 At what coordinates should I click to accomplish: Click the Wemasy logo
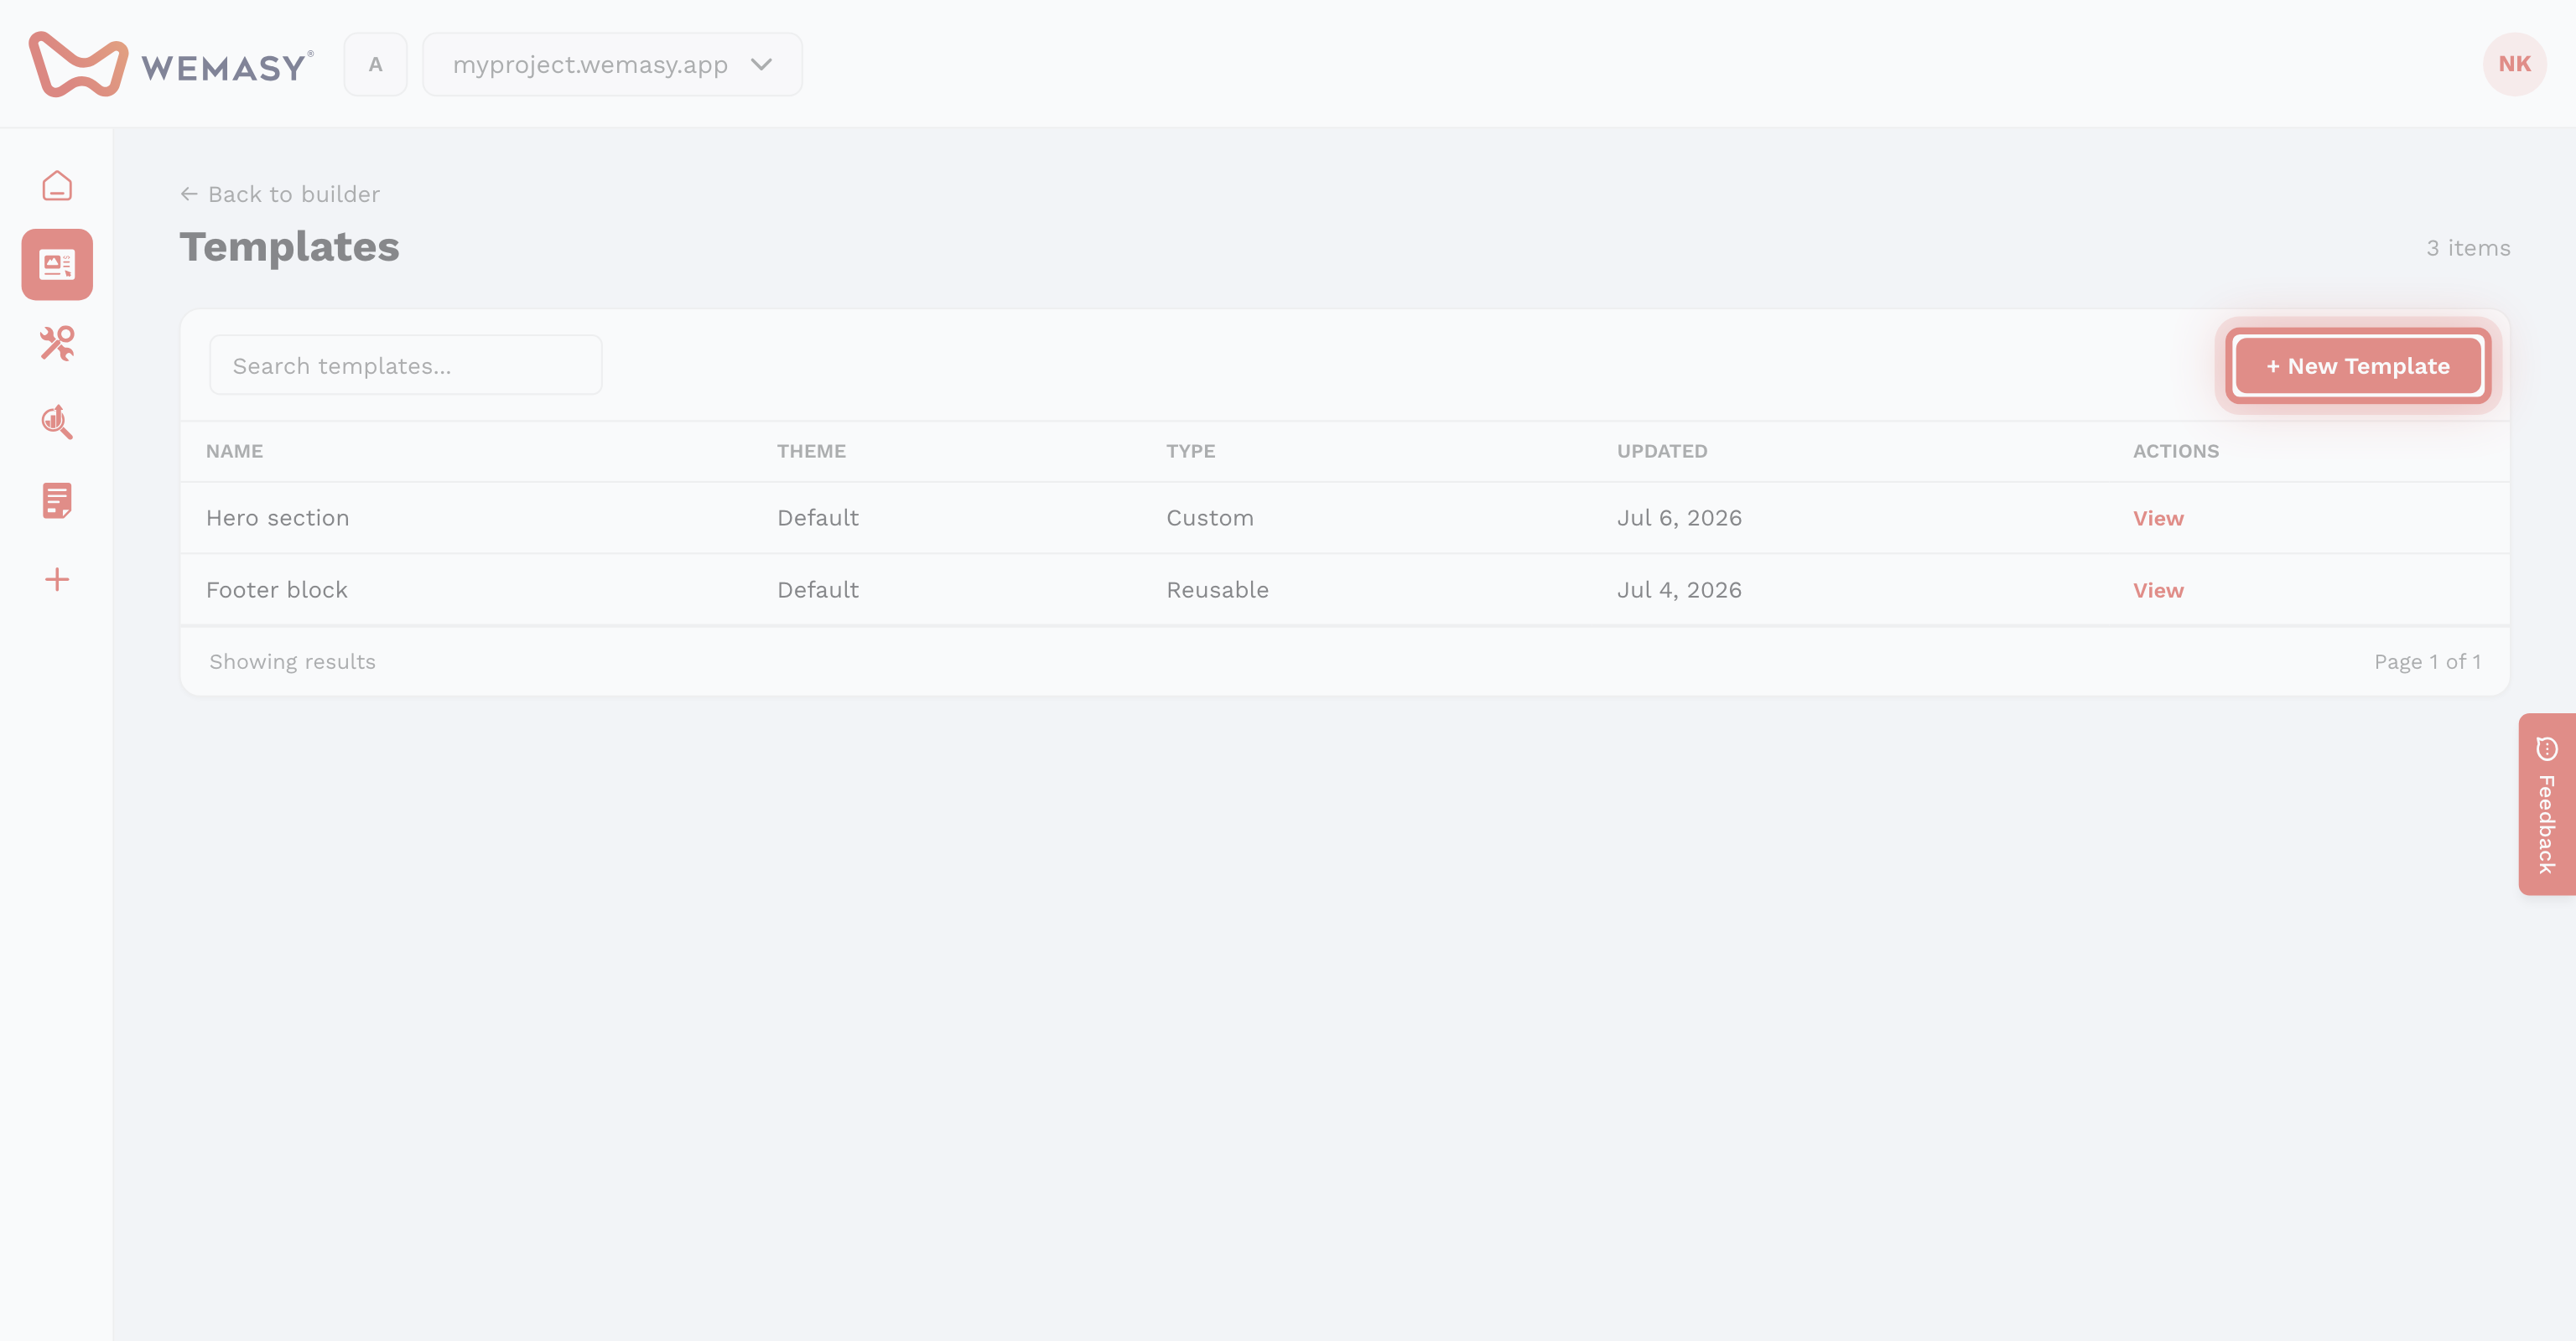[x=171, y=65]
